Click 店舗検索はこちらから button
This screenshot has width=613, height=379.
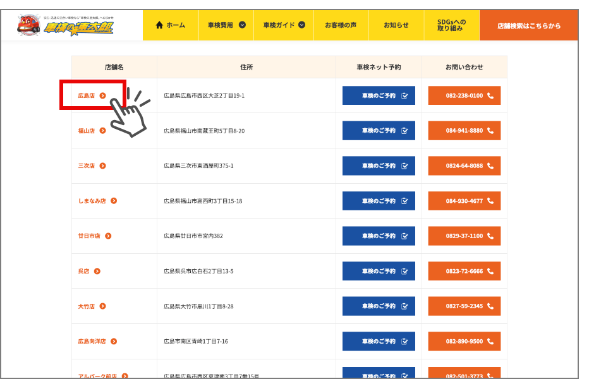(x=528, y=26)
